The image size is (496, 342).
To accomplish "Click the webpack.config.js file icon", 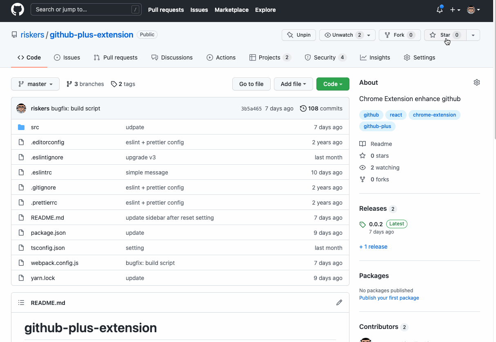I will 21,263.
